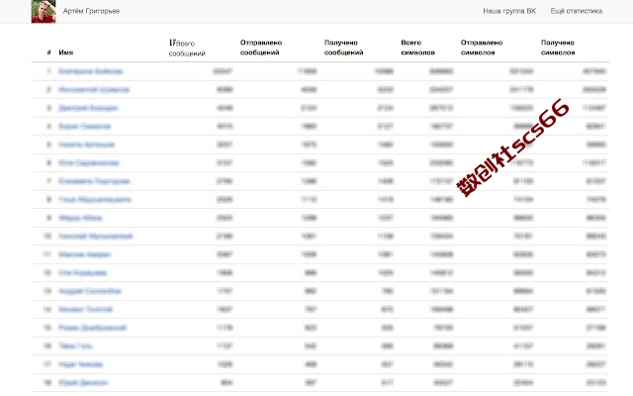Screen dimensions: 633x396
Task: Open the Ещё статистика link
Action: [576, 11]
